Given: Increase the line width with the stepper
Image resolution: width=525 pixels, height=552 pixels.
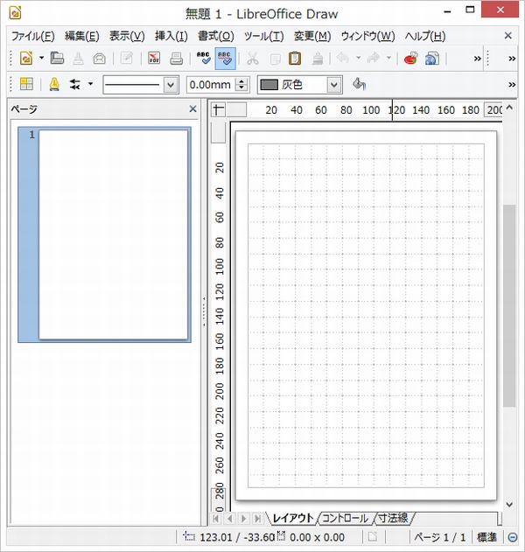Looking at the screenshot, I should click(241, 81).
